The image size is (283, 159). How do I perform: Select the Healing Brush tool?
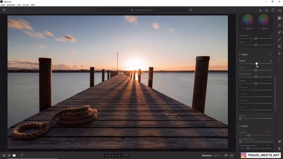coord(279,32)
